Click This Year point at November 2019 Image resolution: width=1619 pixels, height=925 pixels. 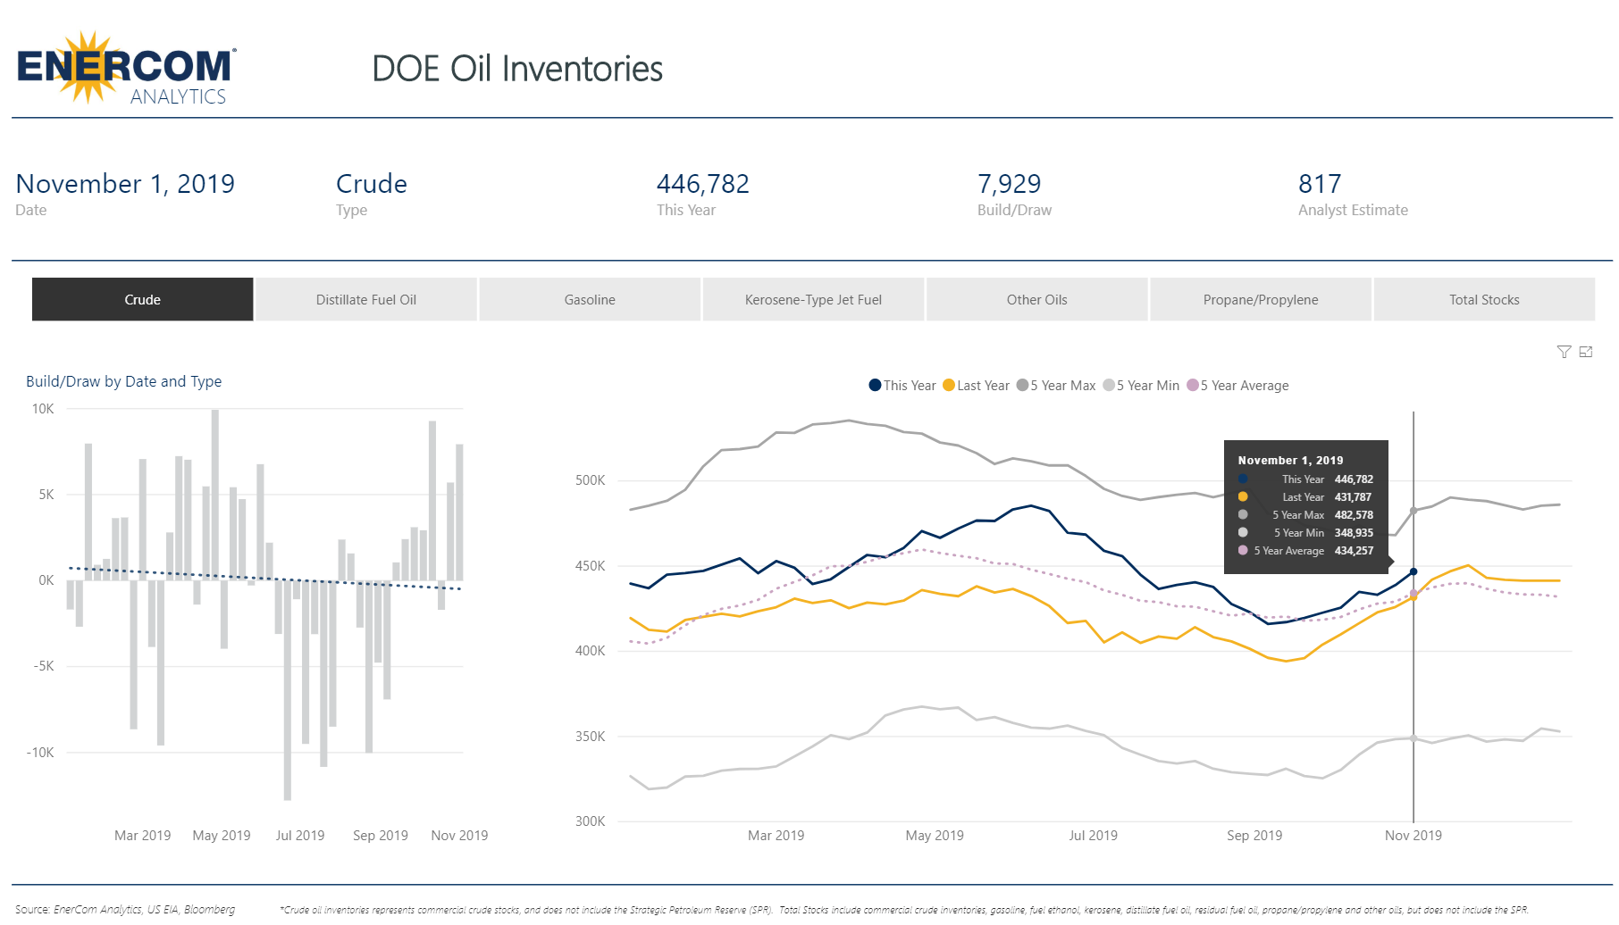[x=1413, y=571]
